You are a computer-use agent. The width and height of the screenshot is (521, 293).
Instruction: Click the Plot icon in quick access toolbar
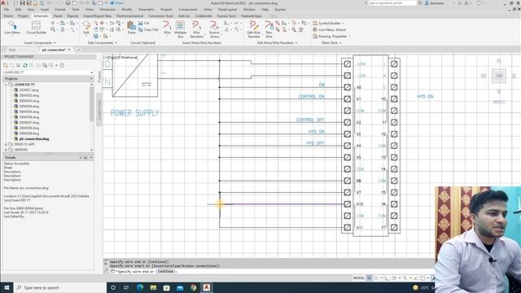pos(68,3)
